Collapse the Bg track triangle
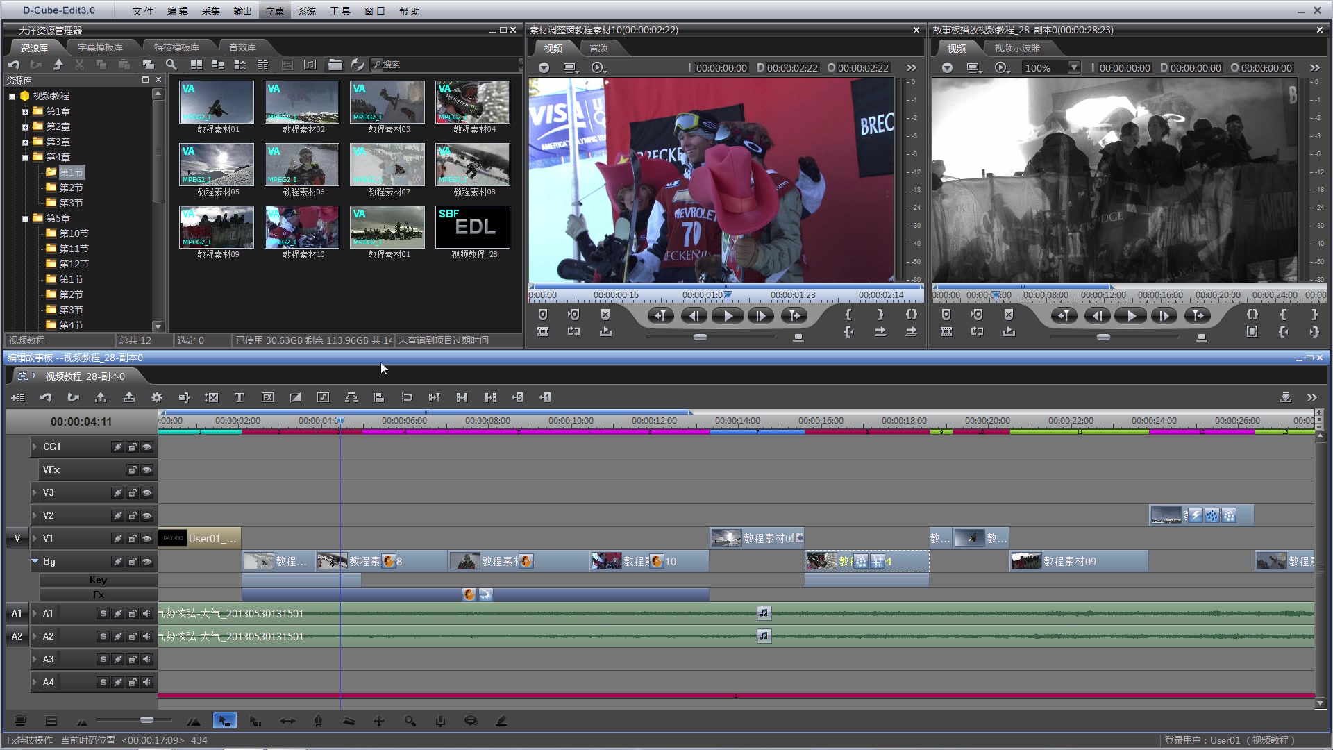 click(35, 561)
